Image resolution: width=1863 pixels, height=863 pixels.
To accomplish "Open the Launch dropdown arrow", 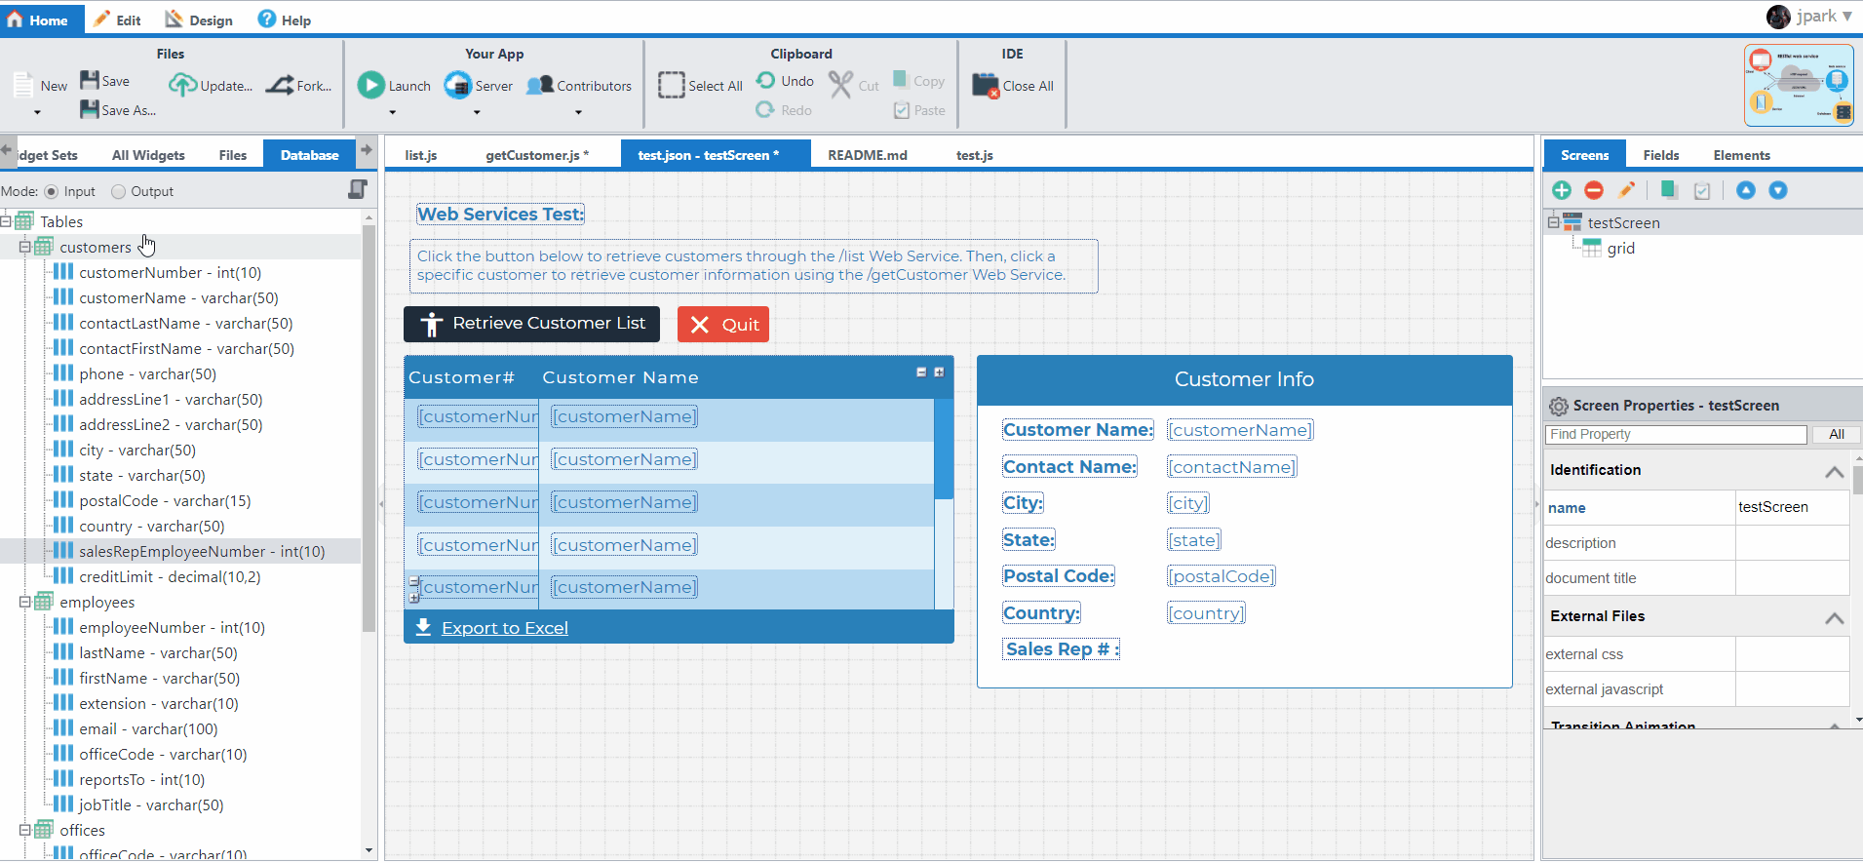I will coord(393,113).
